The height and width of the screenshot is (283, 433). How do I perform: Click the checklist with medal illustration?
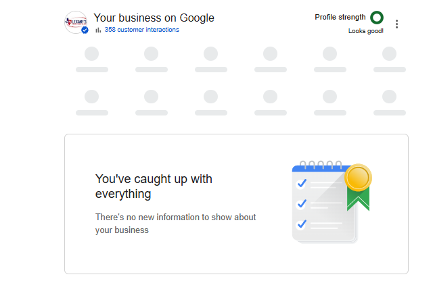click(332, 203)
